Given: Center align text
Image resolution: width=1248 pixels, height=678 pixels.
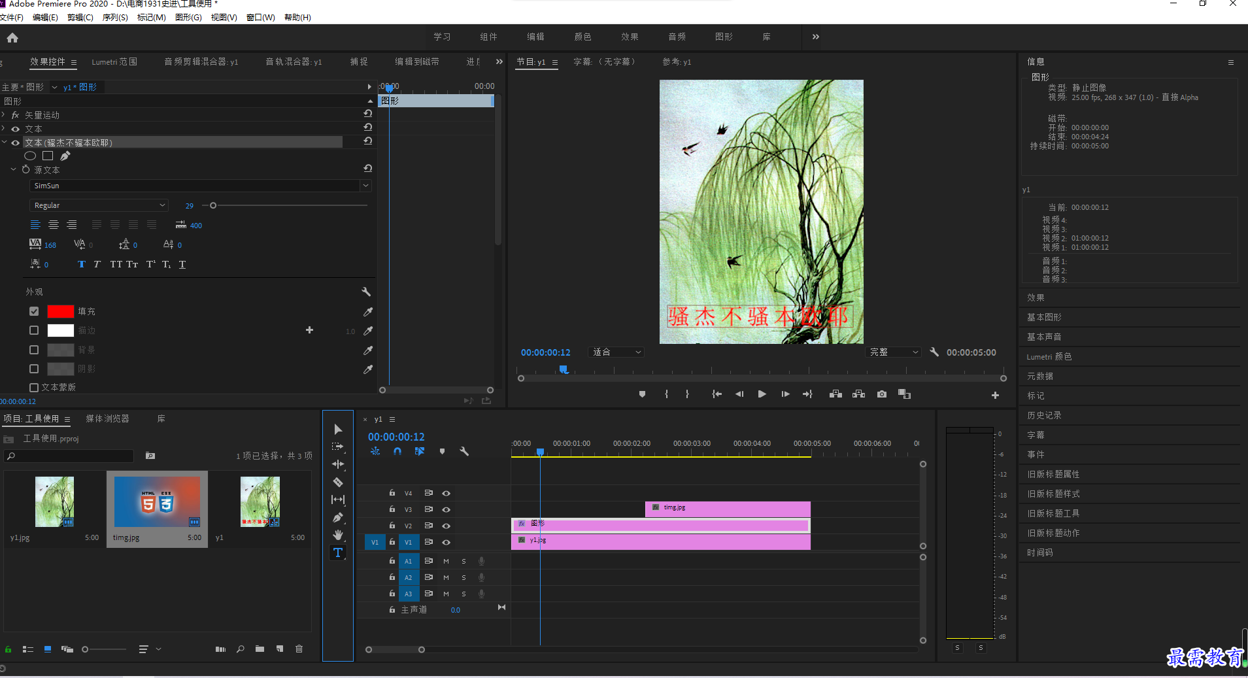Looking at the screenshot, I should click(54, 224).
